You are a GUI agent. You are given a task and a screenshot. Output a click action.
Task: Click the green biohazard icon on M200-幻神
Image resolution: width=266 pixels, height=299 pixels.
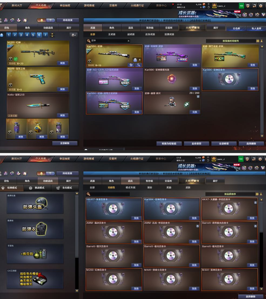[x=16, y=59]
